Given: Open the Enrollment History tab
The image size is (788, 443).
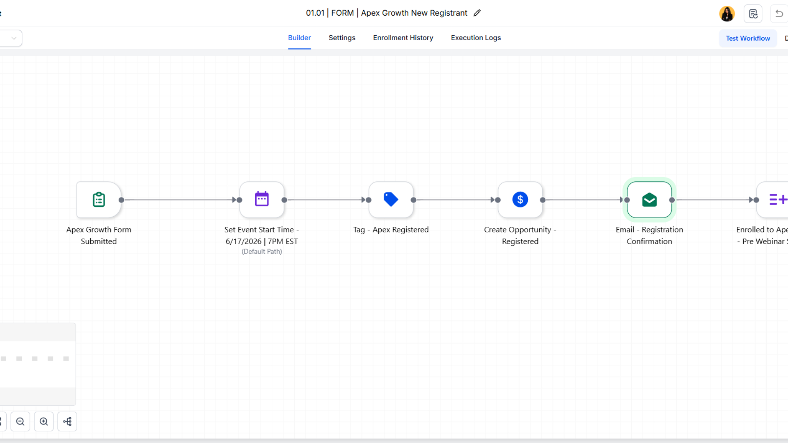Looking at the screenshot, I should [403, 38].
